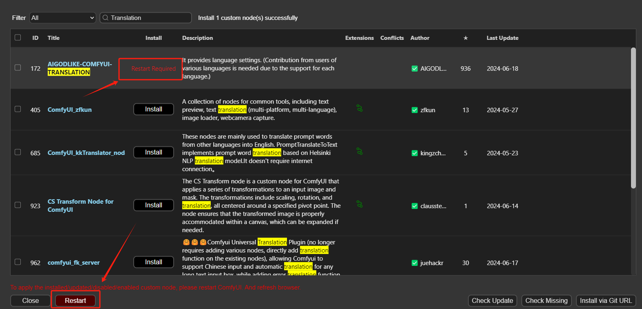The width and height of the screenshot is (642, 309).
Task: Click Check Update button
Action: point(492,300)
